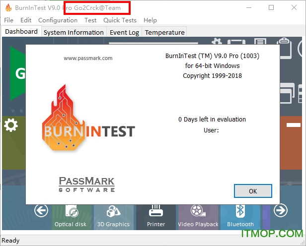Screen dimensions: 306x246
Task: Select the 3D Graphics test tile
Action: pos(114,217)
